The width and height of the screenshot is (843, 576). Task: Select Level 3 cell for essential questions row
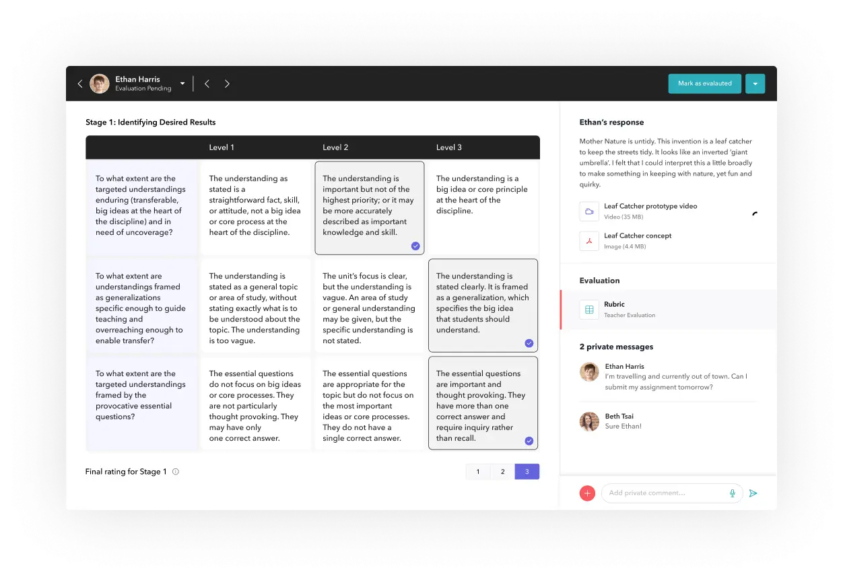pos(483,402)
